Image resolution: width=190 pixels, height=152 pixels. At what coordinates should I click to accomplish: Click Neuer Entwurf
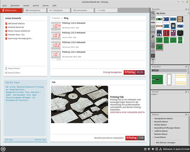click(12, 68)
